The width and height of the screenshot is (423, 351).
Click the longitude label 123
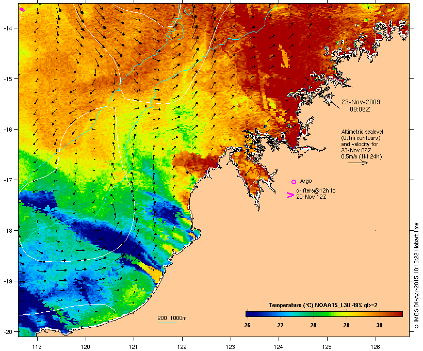point(231,347)
